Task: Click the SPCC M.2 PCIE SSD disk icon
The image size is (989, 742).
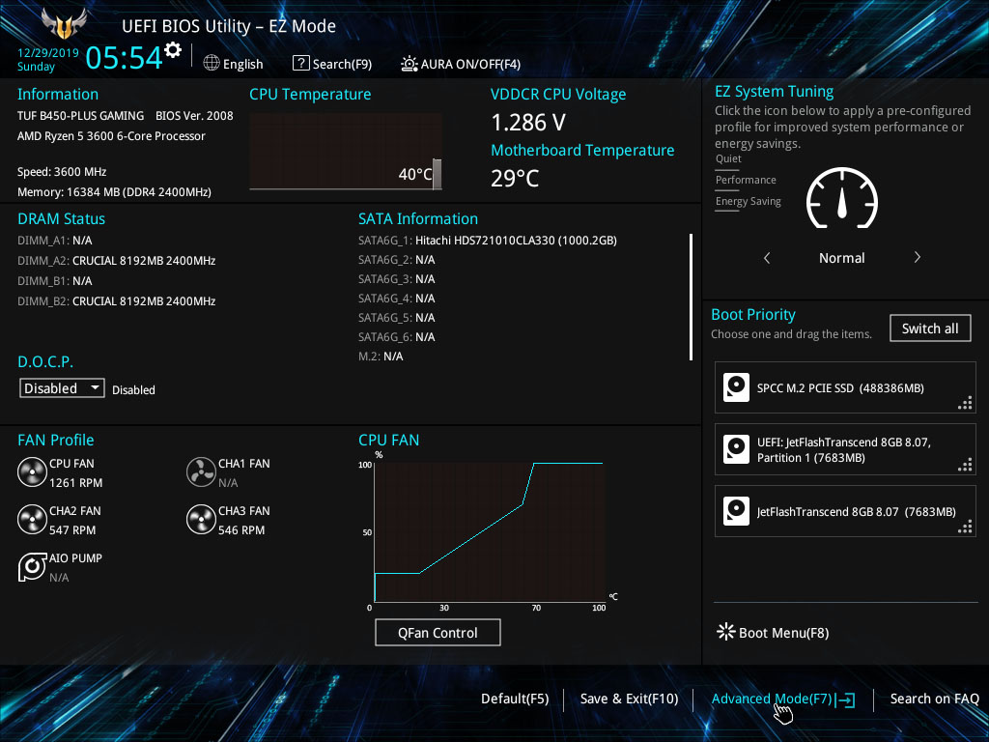Action: point(736,387)
